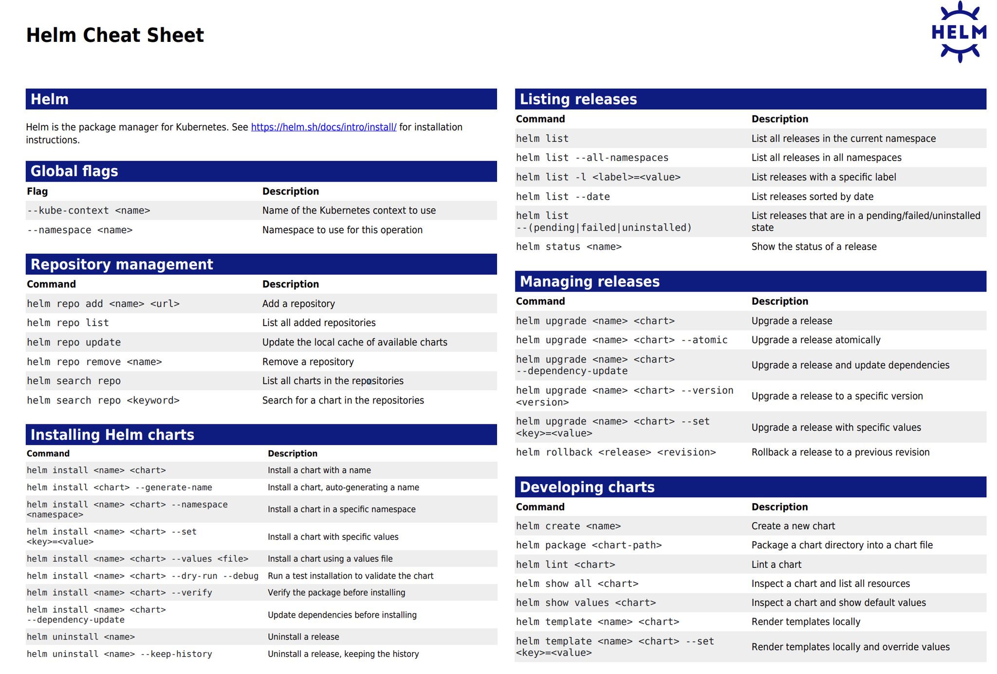Select the Global flags section header
The width and height of the screenshot is (997, 674).
261,171
